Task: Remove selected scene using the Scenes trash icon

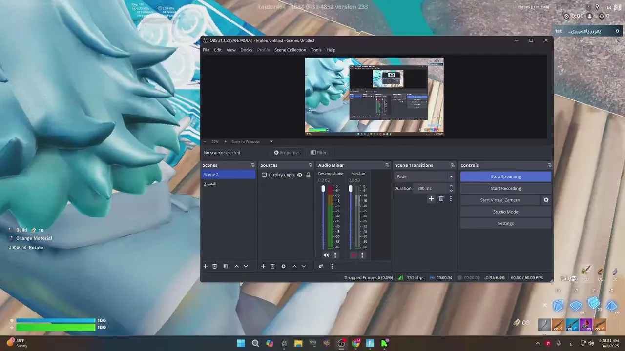Action: point(214,266)
